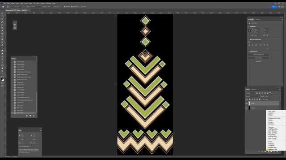Toggle lock transparent pixels in Layers panel
Viewport: 286px width, 160px height.
(x=250, y=100)
